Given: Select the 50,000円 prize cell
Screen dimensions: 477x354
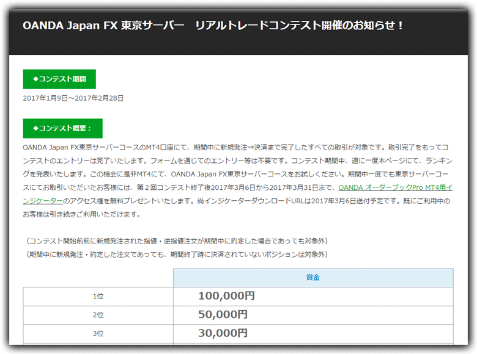Looking at the screenshot, I should click(x=223, y=315).
